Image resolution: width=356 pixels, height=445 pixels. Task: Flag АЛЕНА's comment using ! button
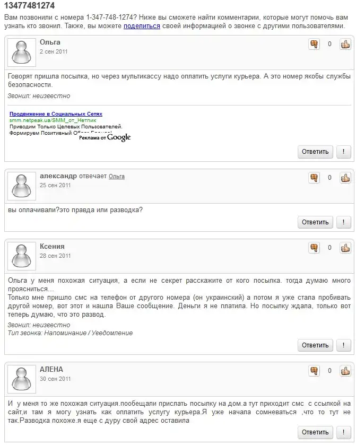[x=343, y=432]
